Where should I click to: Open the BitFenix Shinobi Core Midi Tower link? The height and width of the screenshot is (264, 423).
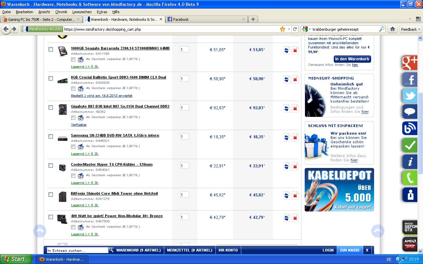(x=114, y=193)
